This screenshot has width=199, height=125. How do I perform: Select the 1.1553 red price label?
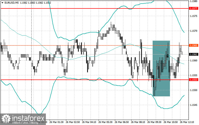(x=194, y=80)
